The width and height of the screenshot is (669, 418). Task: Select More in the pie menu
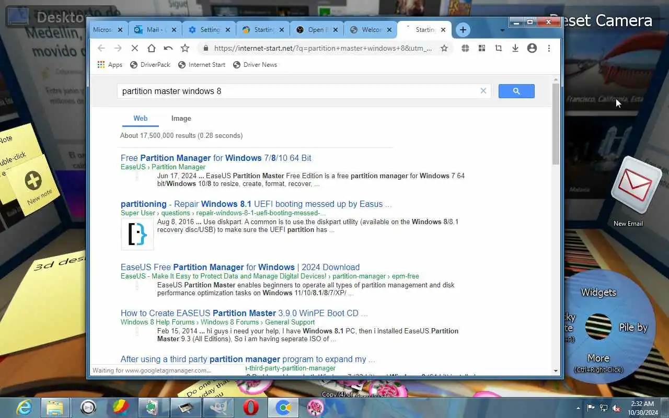point(598,358)
